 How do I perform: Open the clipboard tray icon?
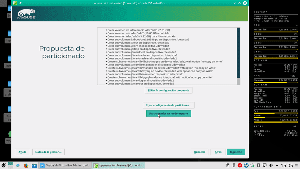[228, 165]
